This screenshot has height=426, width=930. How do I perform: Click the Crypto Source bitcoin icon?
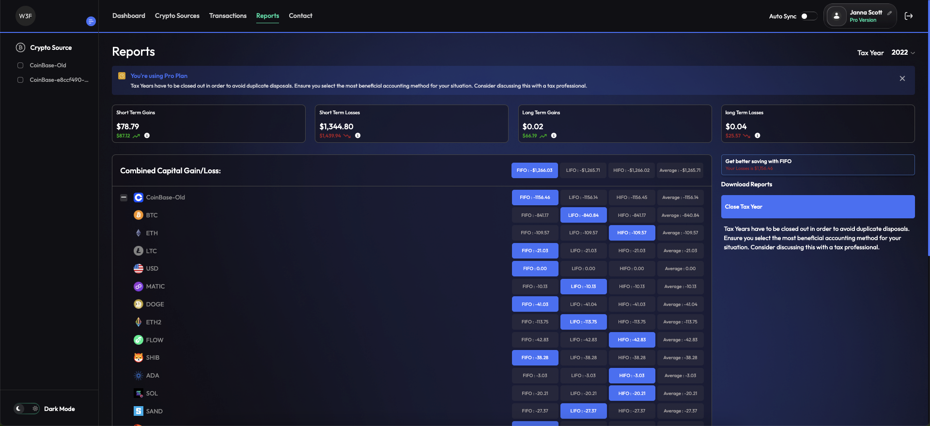20,47
